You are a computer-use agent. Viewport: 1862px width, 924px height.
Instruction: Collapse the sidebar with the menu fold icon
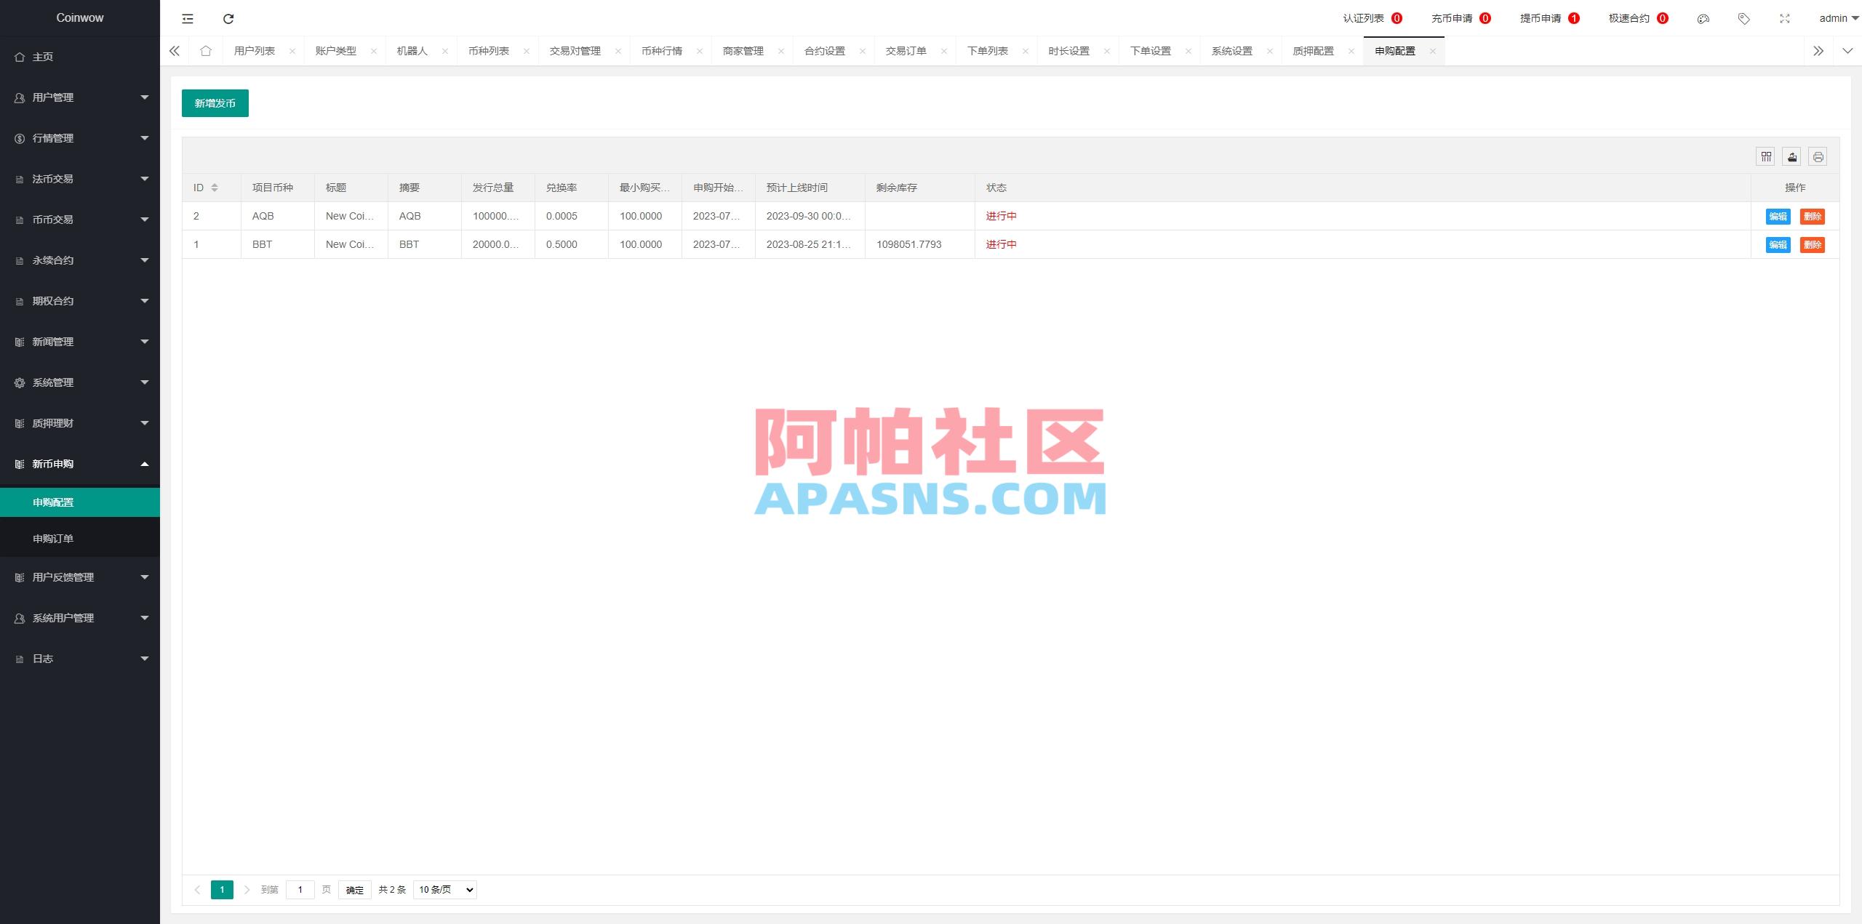coord(188,19)
